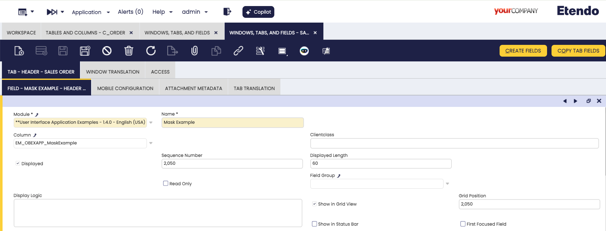The height and width of the screenshot is (231, 606).
Task: Click the paperclip attachments icon
Action: [194, 51]
